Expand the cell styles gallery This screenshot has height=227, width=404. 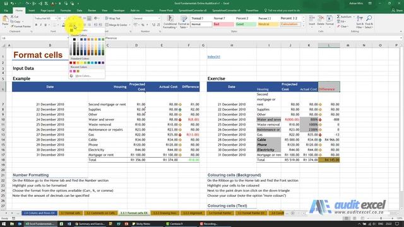(x=303, y=26)
